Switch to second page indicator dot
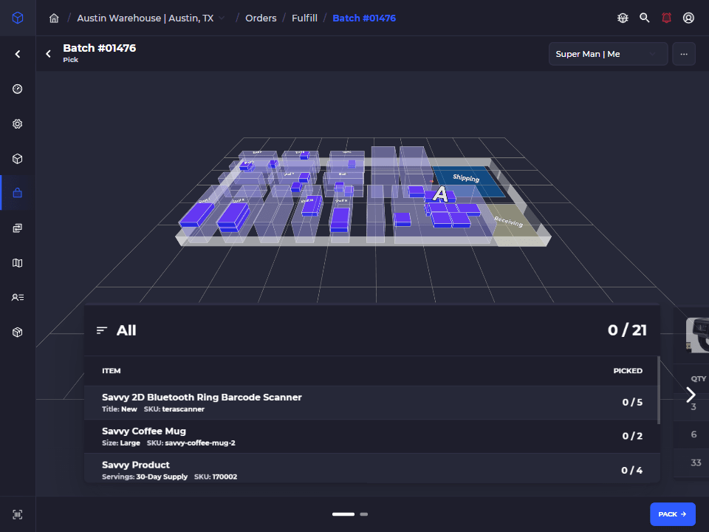The image size is (709, 532). (x=364, y=514)
